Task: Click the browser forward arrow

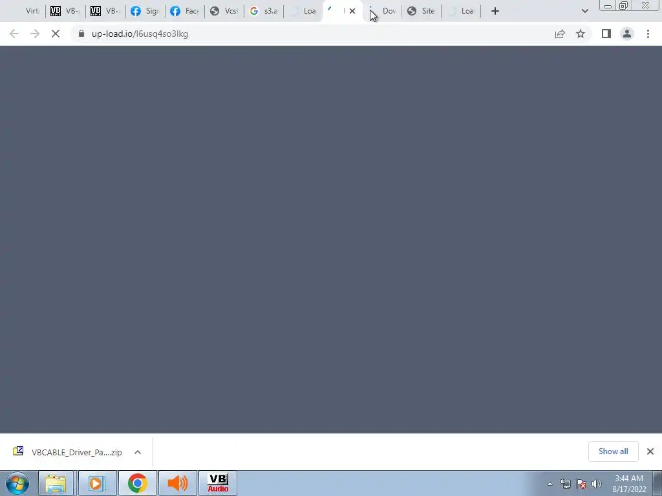Action: (x=35, y=34)
